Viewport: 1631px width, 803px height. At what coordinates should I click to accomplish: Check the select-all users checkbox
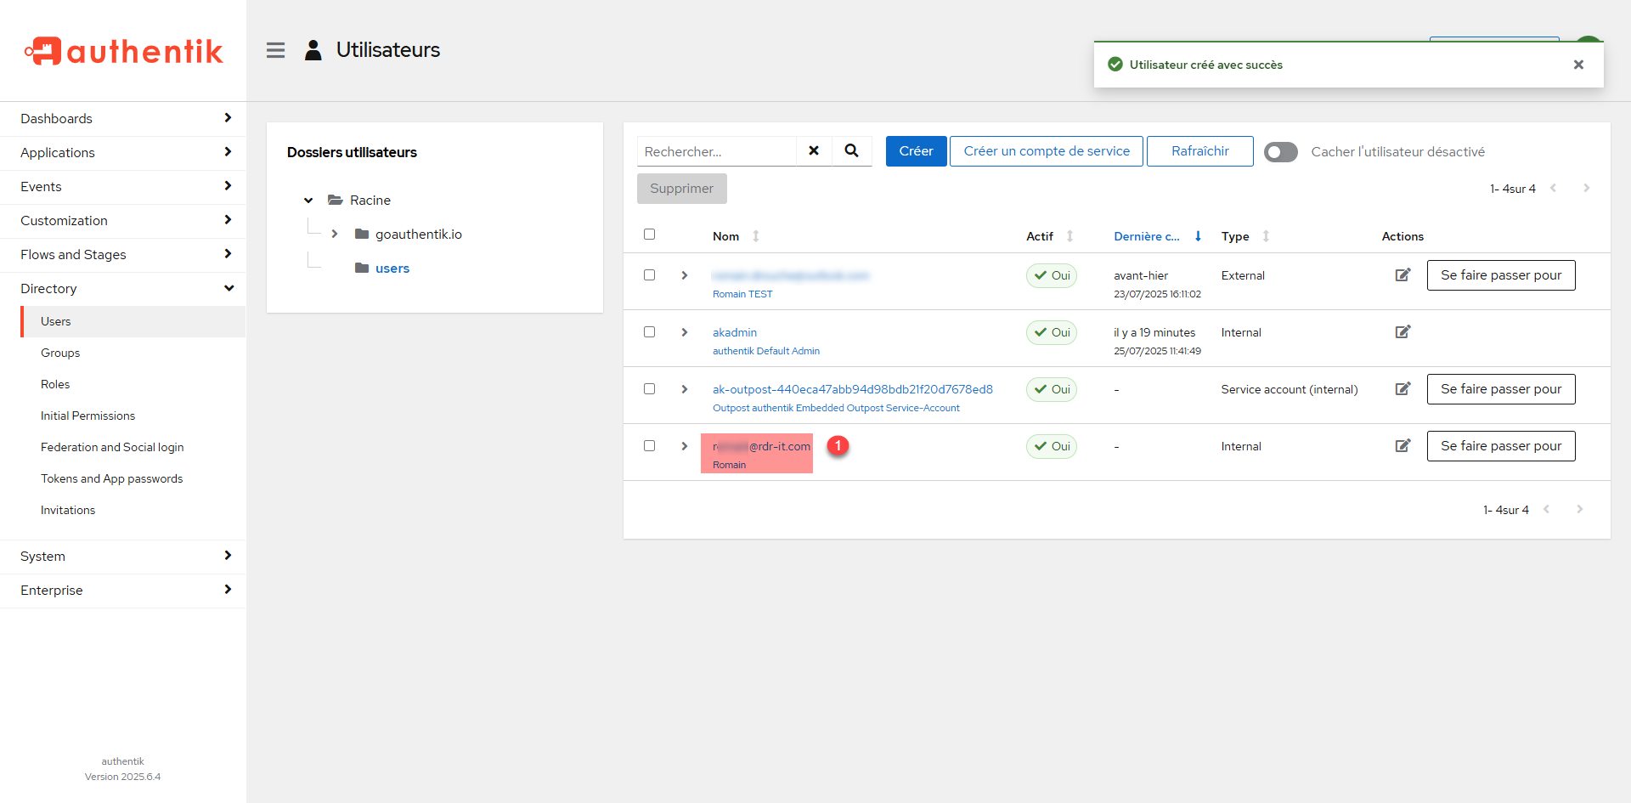[x=650, y=235]
